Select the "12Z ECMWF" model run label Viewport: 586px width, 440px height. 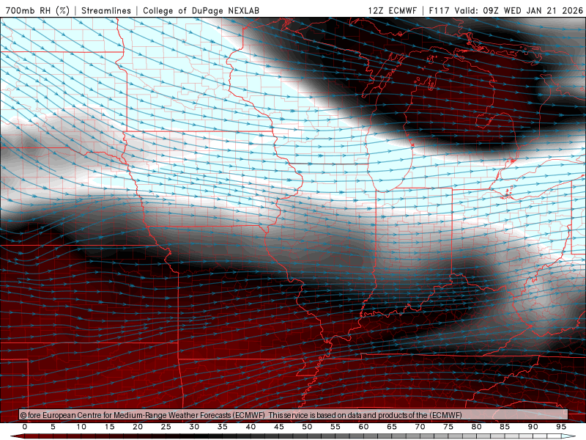392,10
